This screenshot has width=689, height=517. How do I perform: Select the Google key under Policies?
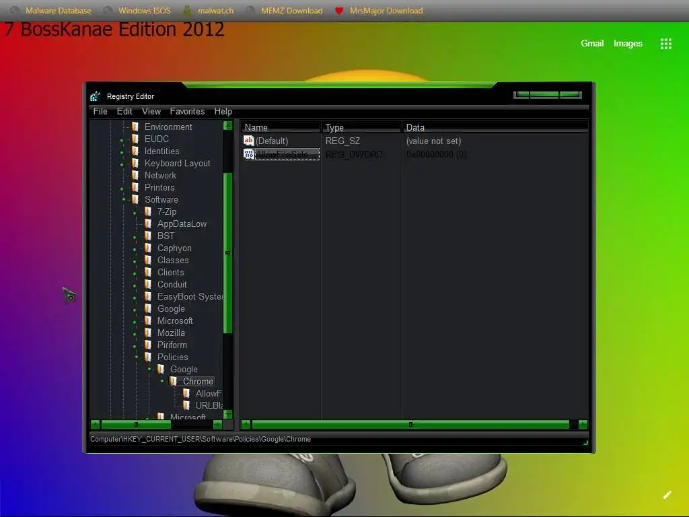pyautogui.click(x=184, y=370)
